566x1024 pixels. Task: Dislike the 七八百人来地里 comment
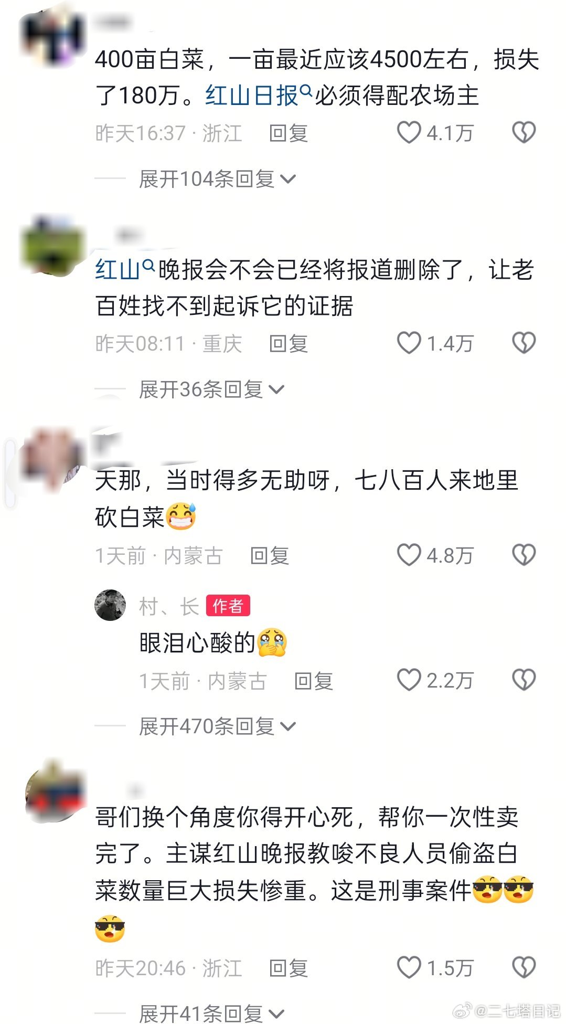click(x=524, y=555)
